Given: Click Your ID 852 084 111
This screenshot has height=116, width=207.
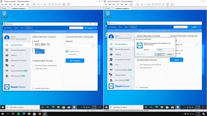Looking at the screenshot, I should tap(42, 44).
